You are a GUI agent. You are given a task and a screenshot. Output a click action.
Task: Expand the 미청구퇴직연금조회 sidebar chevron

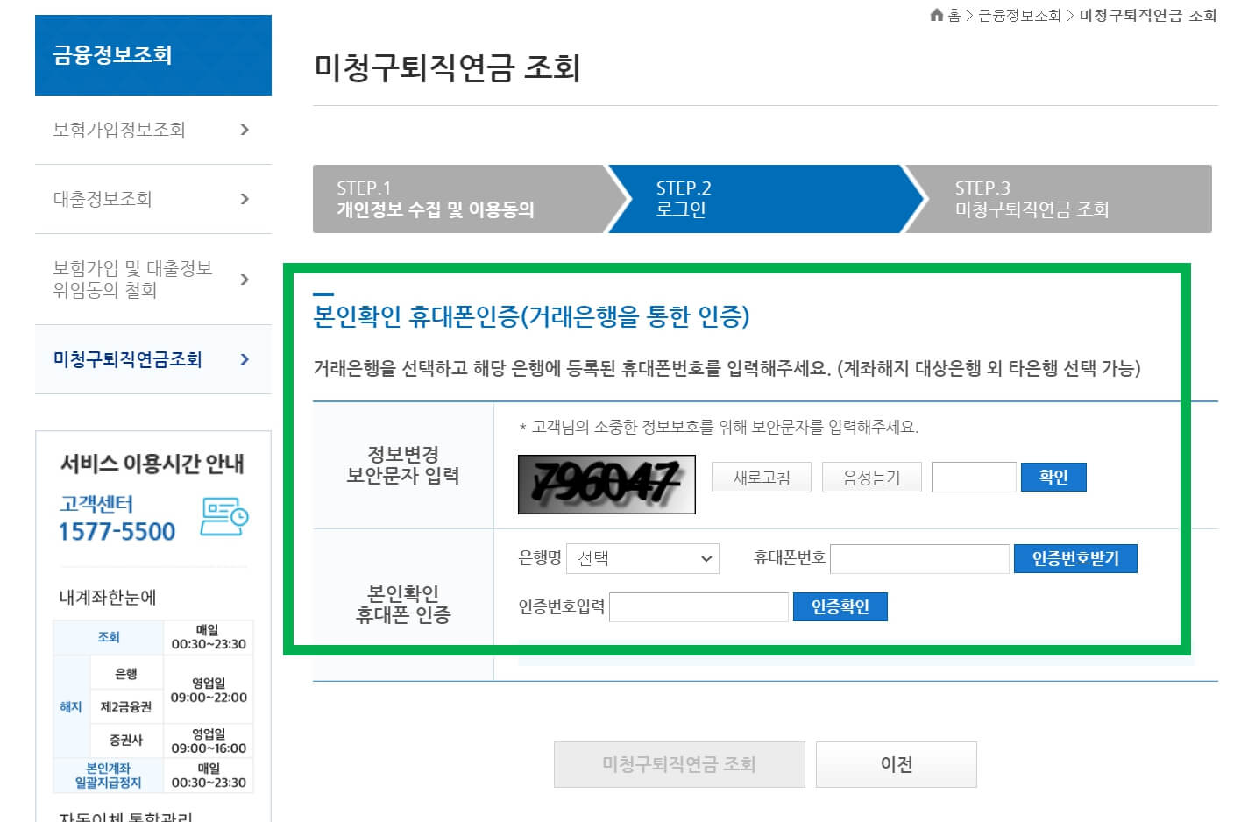pos(245,359)
